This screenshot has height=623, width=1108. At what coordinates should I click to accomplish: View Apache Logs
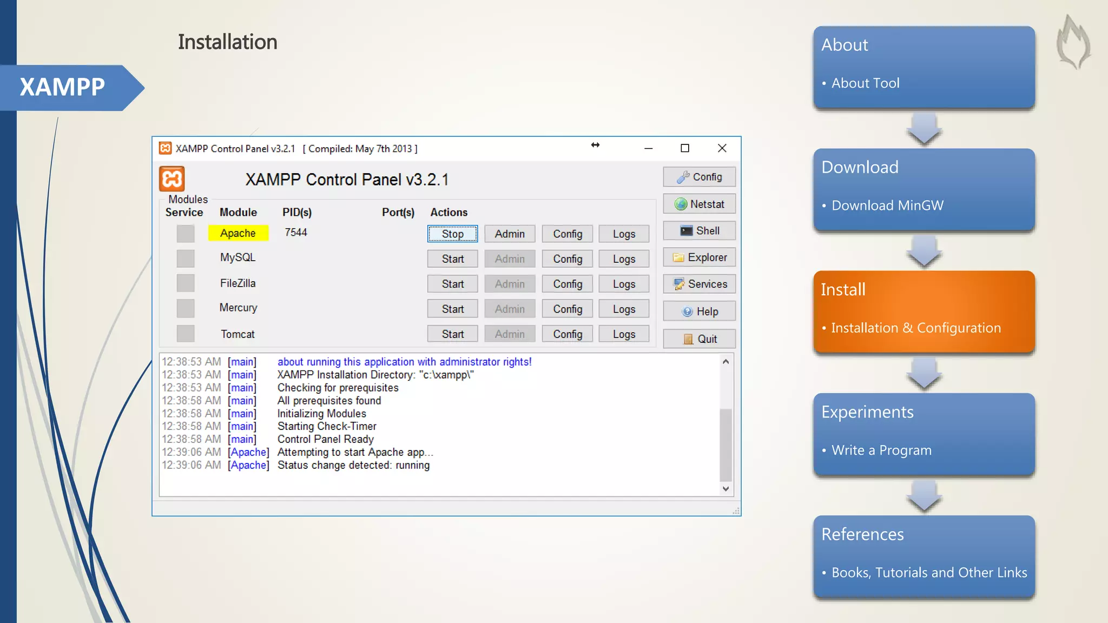pyautogui.click(x=624, y=234)
